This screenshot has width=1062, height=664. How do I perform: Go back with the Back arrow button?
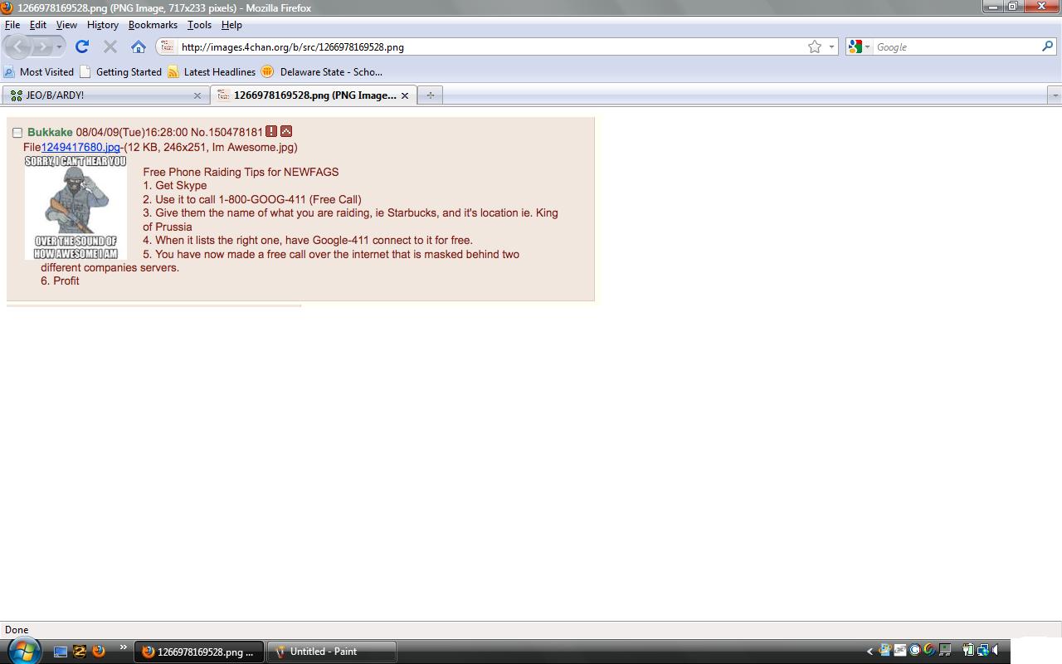click(x=17, y=46)
